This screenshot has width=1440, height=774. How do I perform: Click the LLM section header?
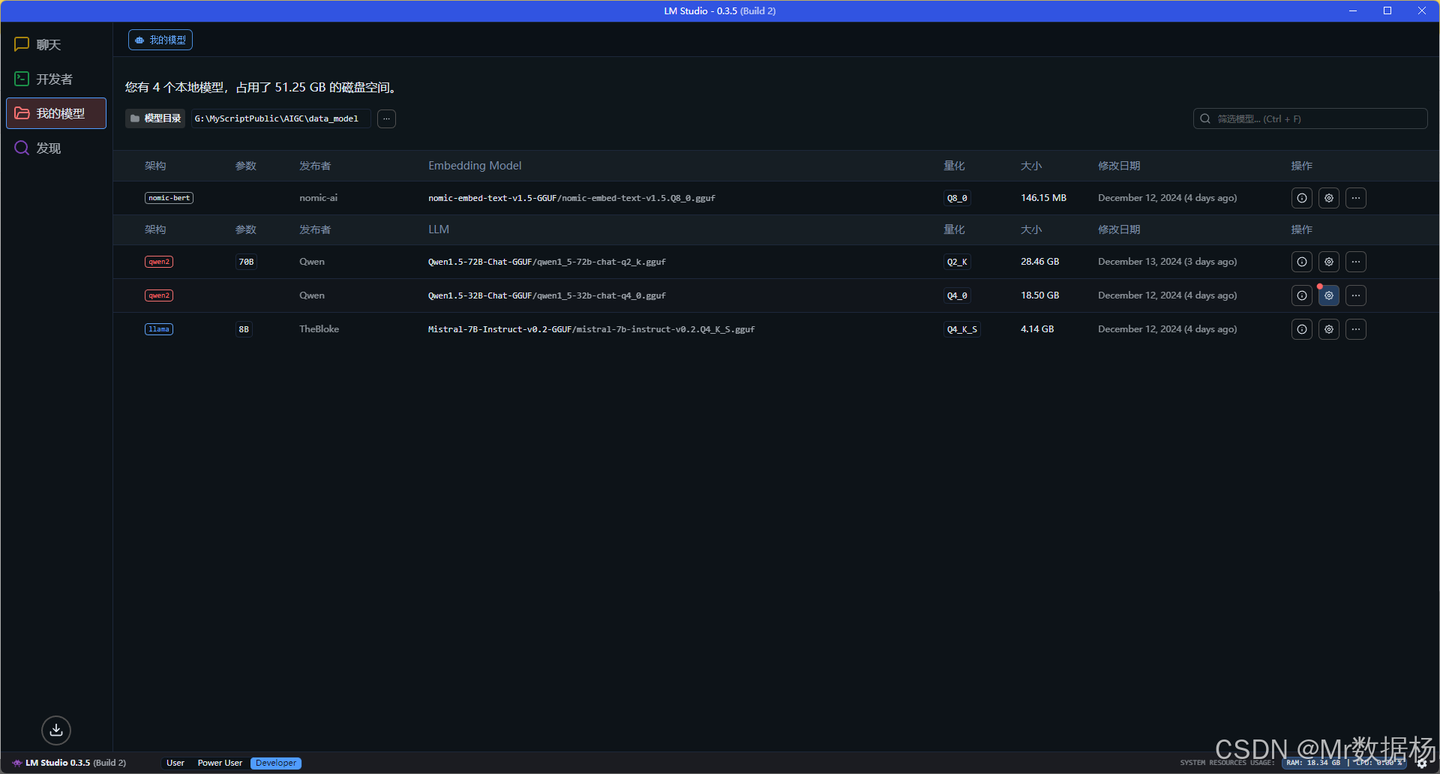click(x=439, y=229)
